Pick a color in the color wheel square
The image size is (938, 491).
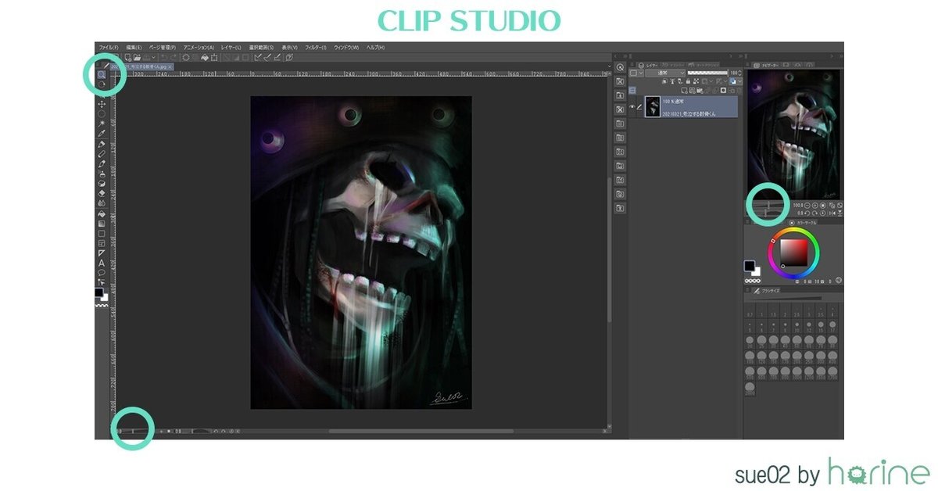[x=794, y=253]
